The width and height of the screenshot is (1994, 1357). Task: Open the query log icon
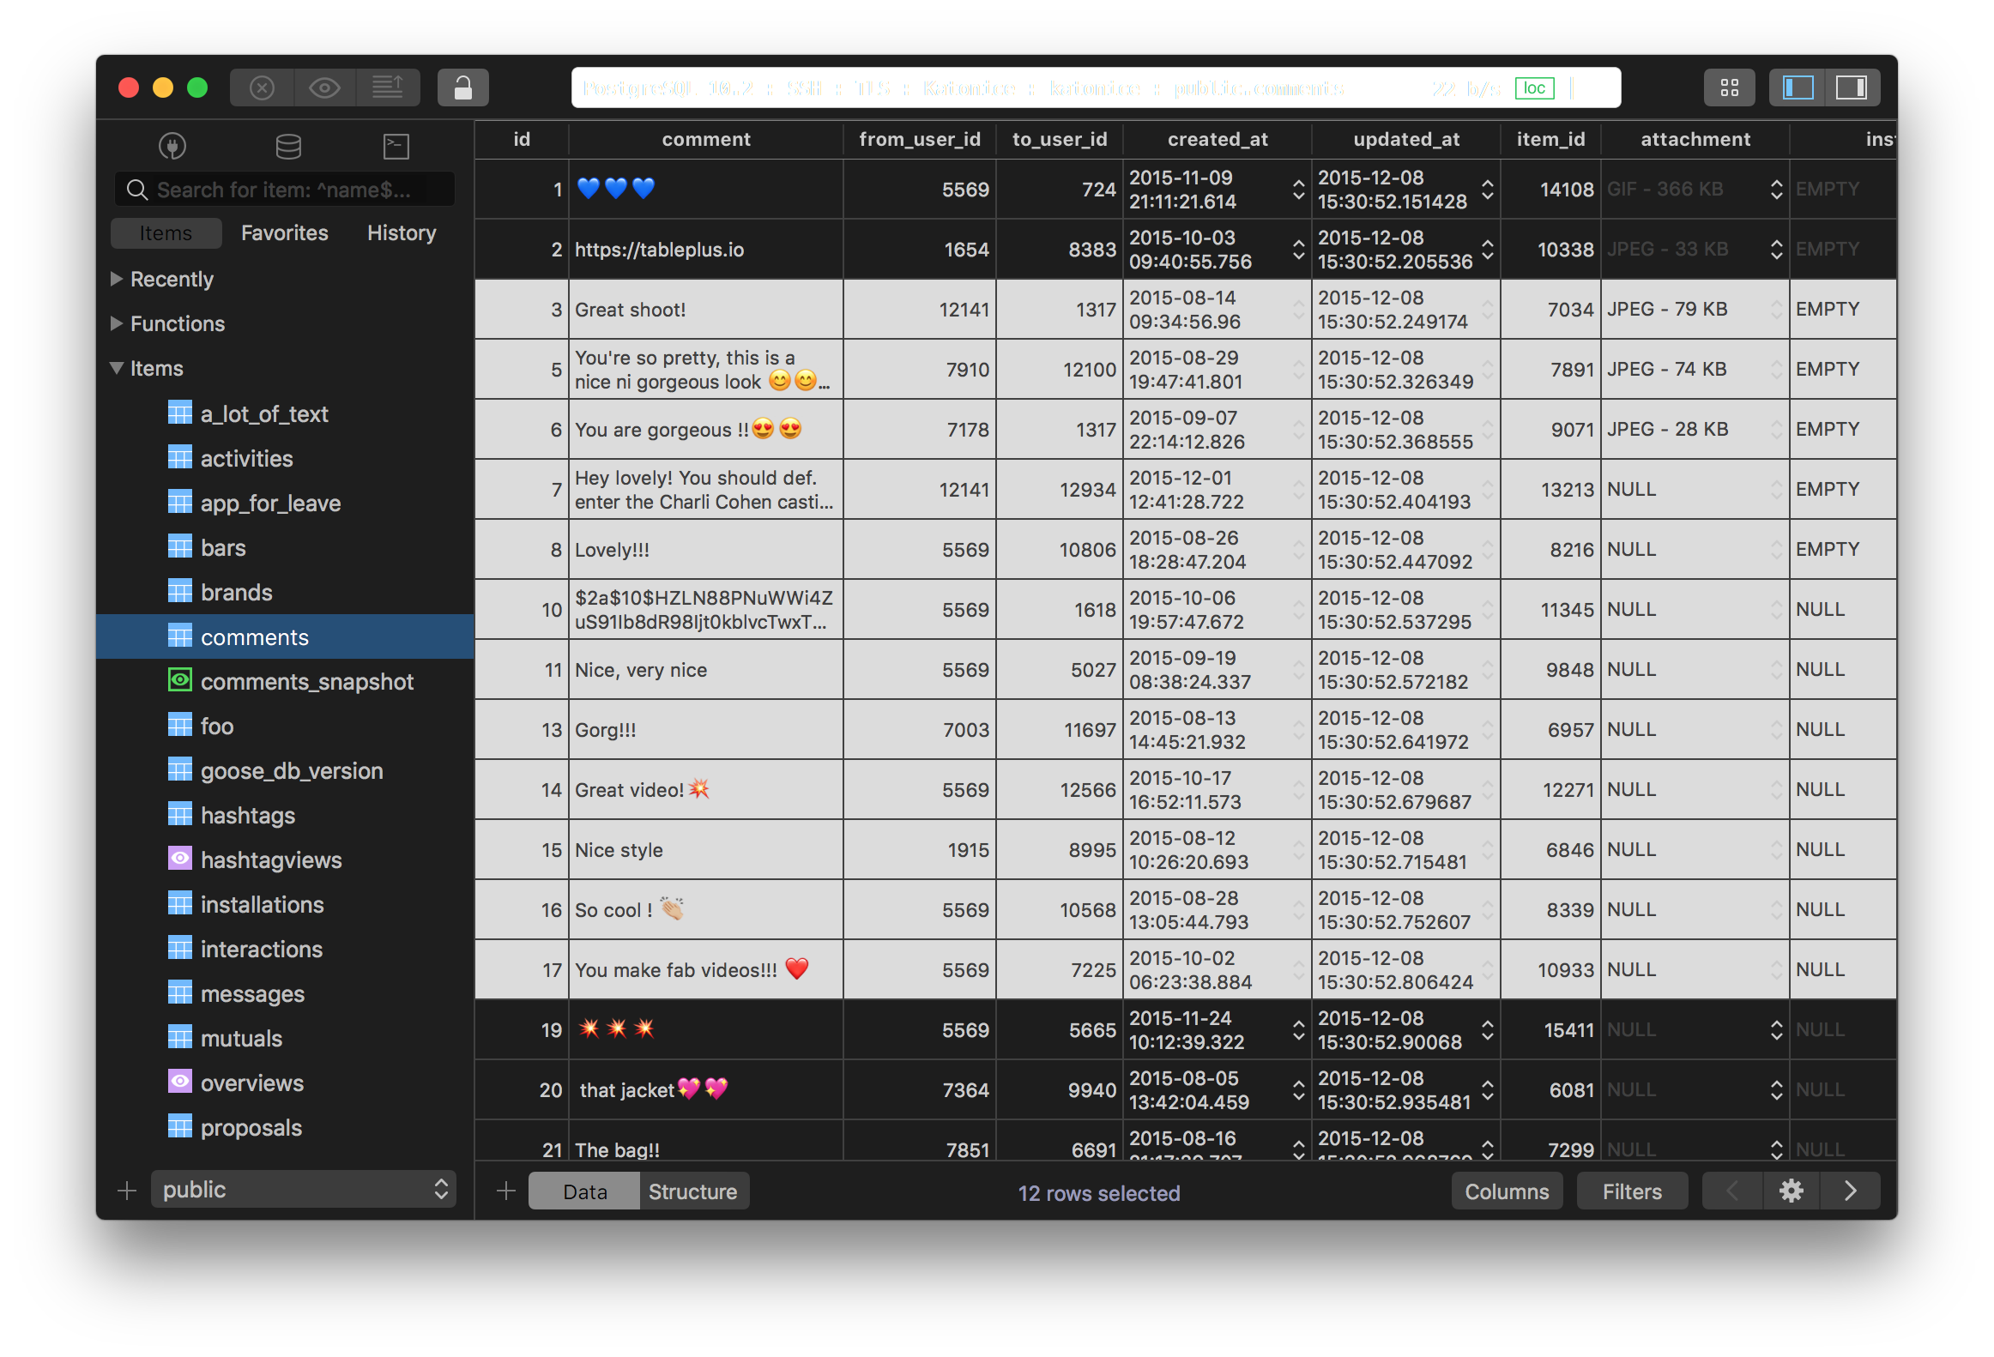[389, 87]
